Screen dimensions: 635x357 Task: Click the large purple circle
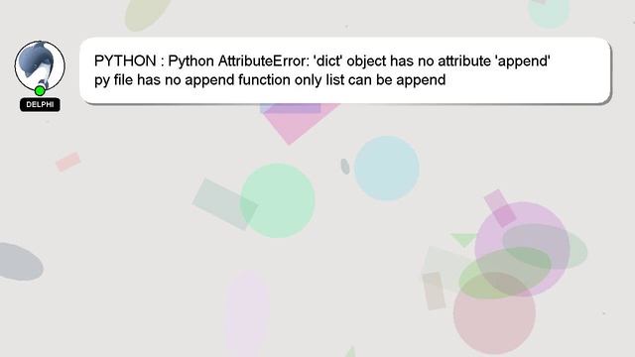523,249
